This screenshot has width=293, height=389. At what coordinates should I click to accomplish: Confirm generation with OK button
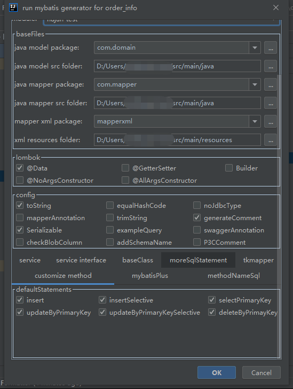(x=216, y=372)
